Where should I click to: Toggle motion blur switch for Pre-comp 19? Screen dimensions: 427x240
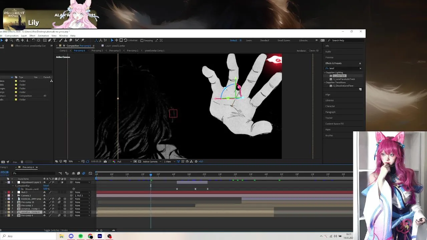[59, 202]
